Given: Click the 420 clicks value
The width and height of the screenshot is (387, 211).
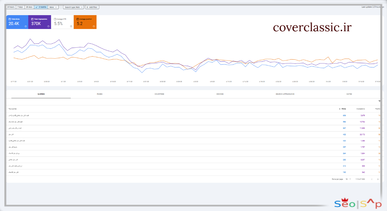Looking at the screenshot, I should [344, 141].
